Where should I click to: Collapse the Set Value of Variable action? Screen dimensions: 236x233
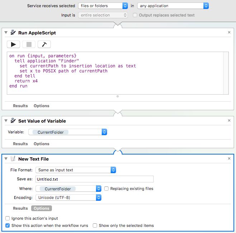click(6, 121)
